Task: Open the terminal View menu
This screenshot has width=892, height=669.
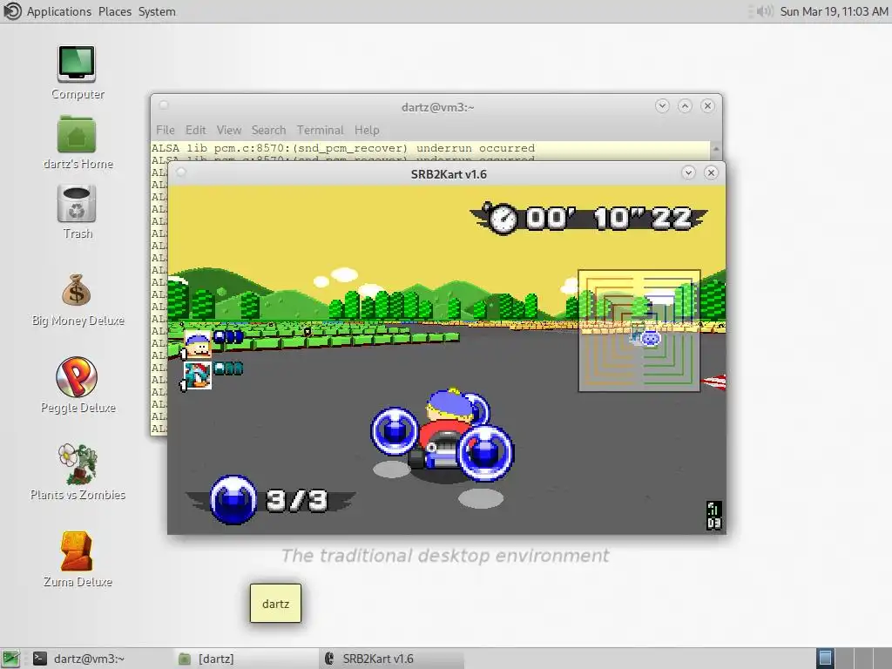Action: [x=229, y=131]
